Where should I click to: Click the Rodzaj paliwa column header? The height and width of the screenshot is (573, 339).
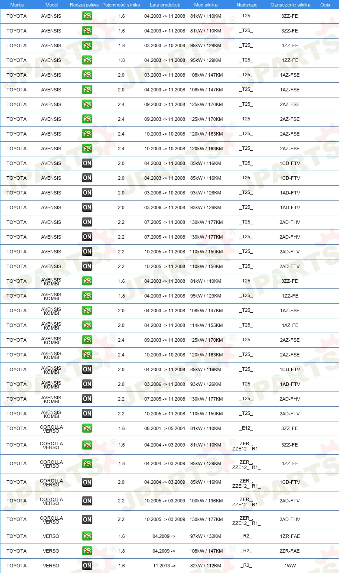coord(84,5)
